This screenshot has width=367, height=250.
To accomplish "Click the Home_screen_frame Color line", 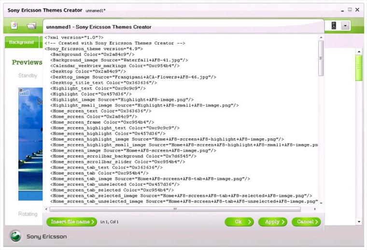I will (102, 122).
